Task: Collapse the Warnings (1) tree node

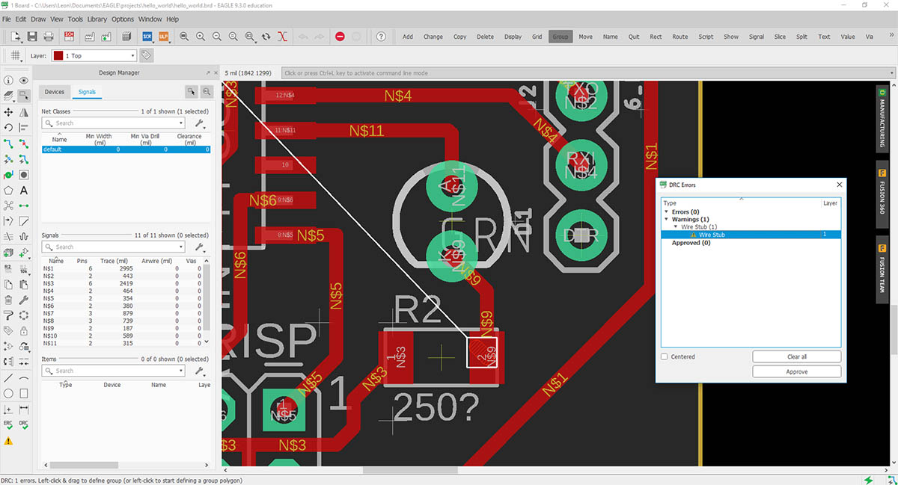Action: pos(668,220)
